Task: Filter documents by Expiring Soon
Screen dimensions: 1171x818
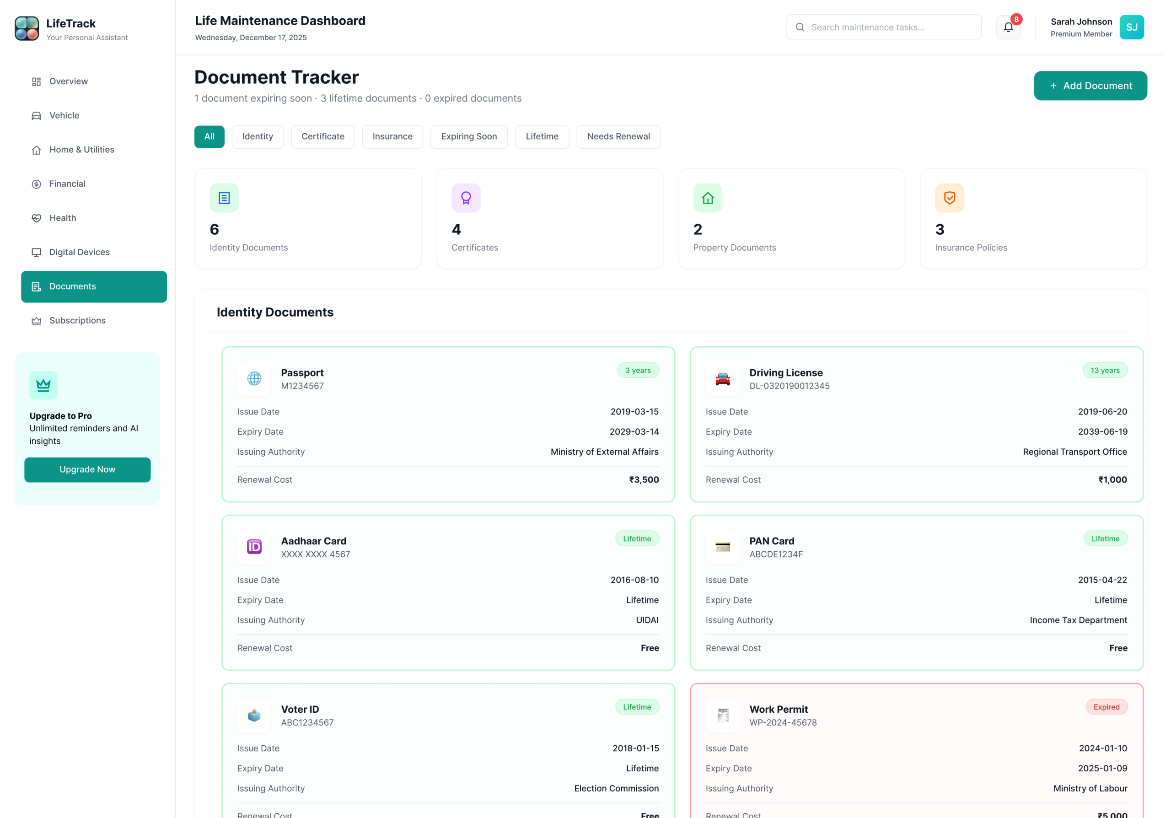Action: [469, 137]
